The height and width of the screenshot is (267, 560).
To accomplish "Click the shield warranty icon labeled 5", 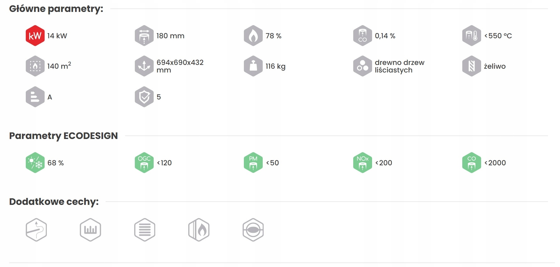I will coord(144,97).
